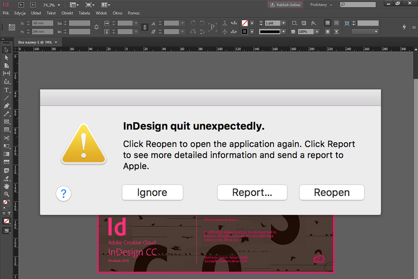Click the Publish Online button
The width and height of the screenshot is (418, 279).
[x=285, y=5]
